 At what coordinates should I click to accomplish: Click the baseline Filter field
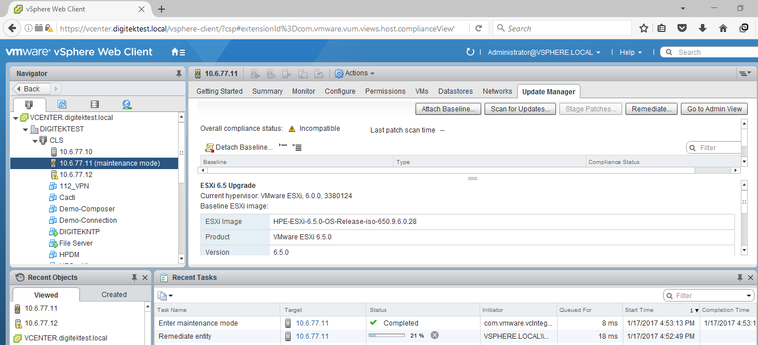tap(713, 148)
